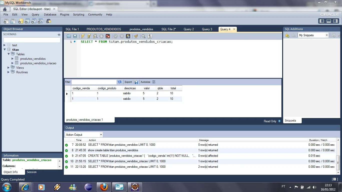Autosize the result grid columns
The height and width of the screenshot is (192, 342).
pos(154,82)
